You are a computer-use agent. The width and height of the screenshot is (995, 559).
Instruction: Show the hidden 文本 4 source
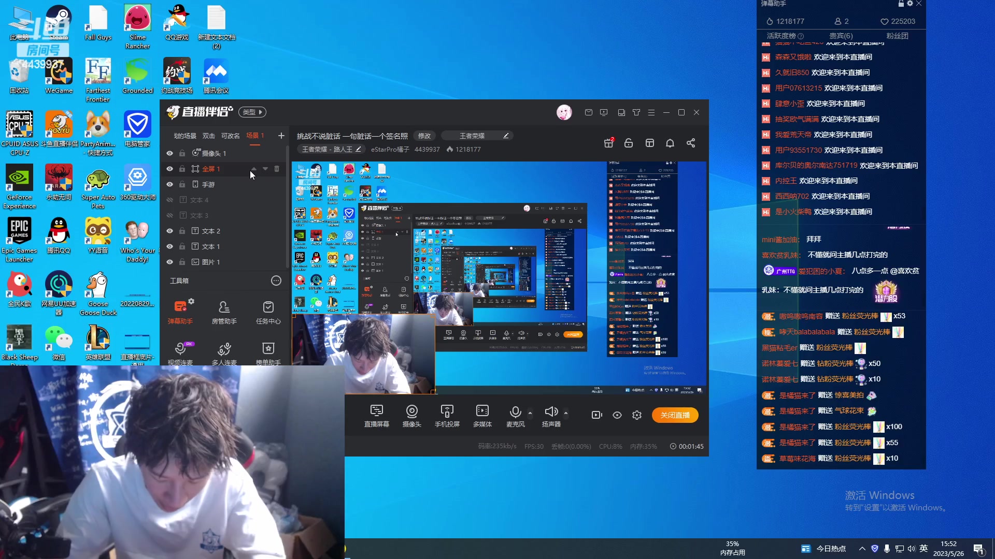(169, 200)
